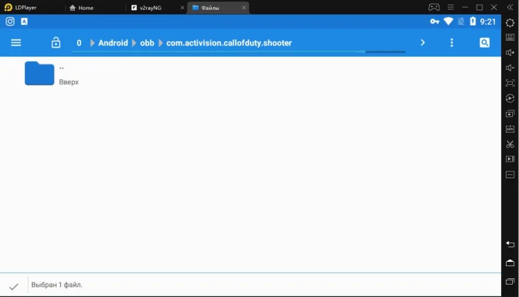519x297 pixels.
Task: Click the 9:21 clock
Action: (x=488, y=22)
